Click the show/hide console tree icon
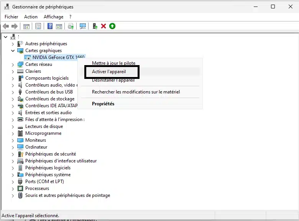This screenshot has width=299, height=221. click(26, 26)
